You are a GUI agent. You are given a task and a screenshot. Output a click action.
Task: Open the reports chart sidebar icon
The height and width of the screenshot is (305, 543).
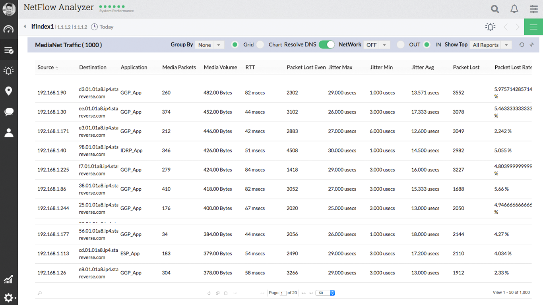[8, 279]
